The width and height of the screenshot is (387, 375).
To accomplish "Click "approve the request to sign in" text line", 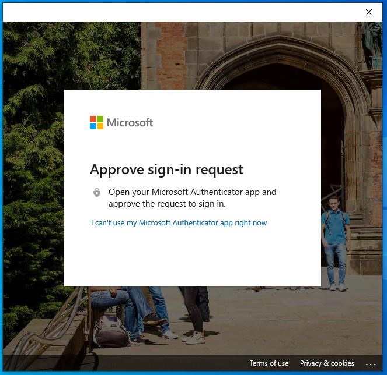I will [x=166, y=204].
